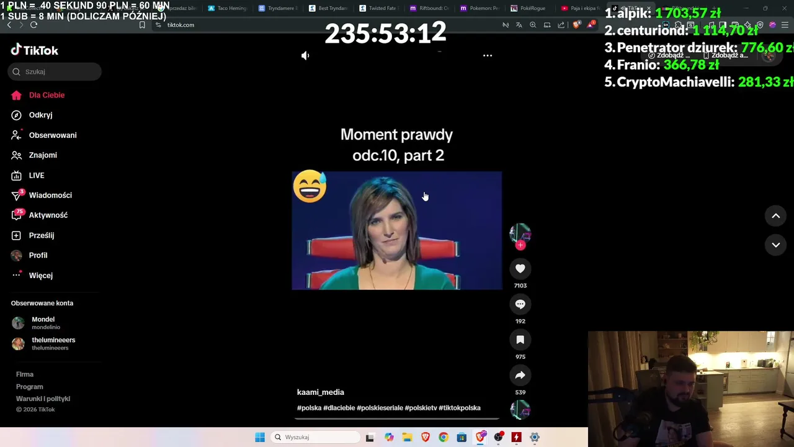Viewport: 794px width, 447px height.
Task: Expand the Firma footer section
Action: pos(25,374)
